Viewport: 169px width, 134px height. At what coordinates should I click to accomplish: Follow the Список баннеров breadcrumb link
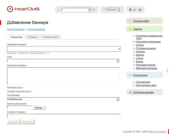tap(36, 29)
